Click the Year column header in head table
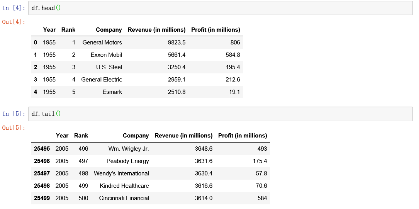The image size is (419, 209). (x=49, y=30)
